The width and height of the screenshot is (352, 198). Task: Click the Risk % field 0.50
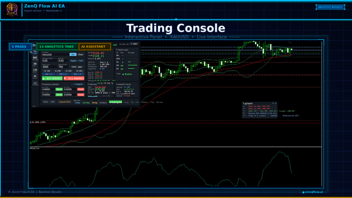[63, 61]
